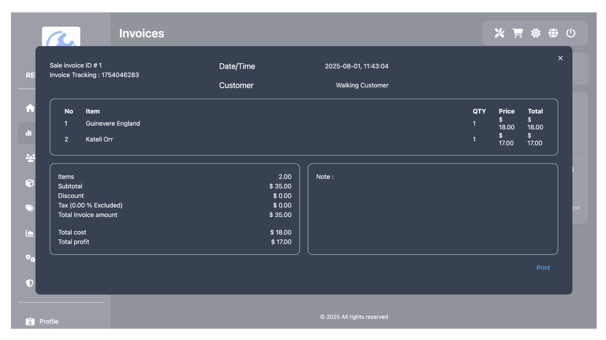The height and width of the screenshot is (340, 606).
Task: Click the shield icon in sidebar
Action: [30, 283]
